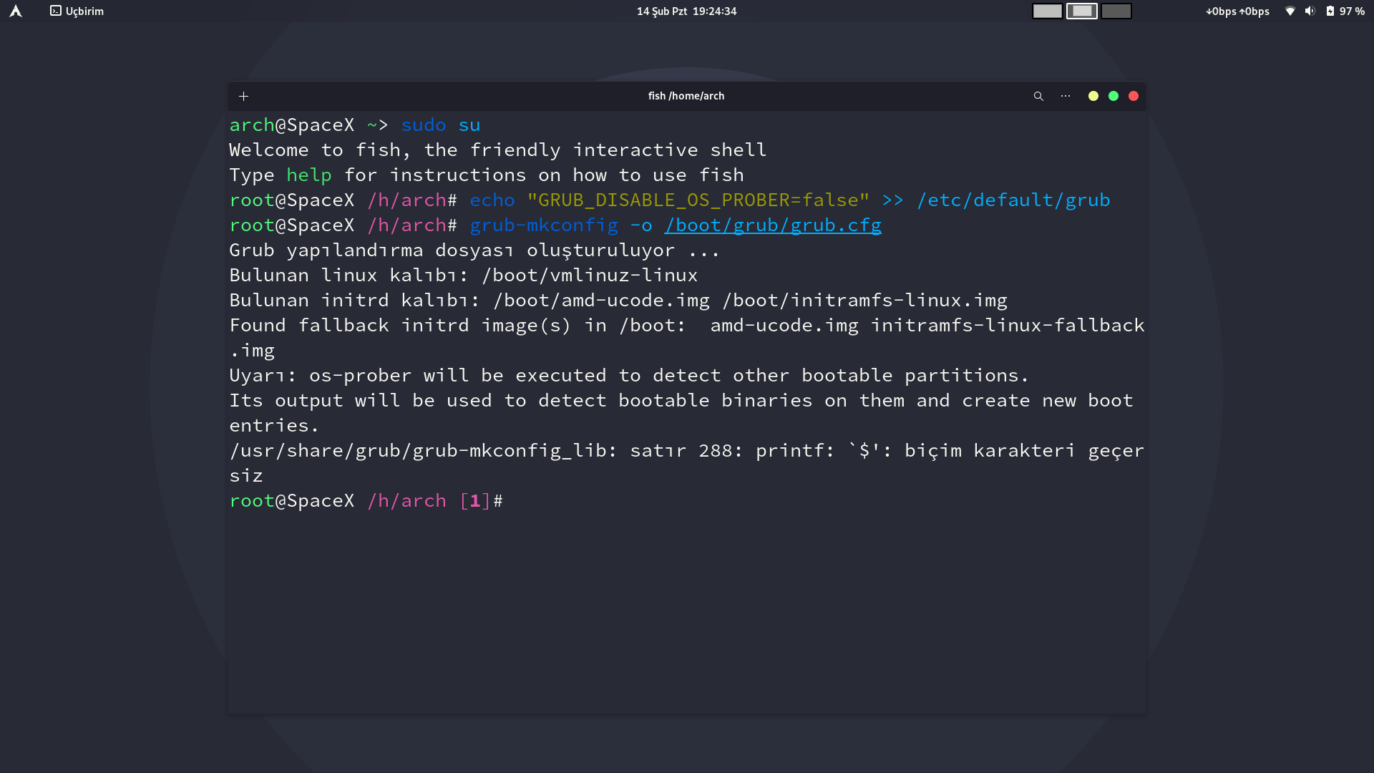Screen dimensions: 1374x773
Task: Switch to the first workspace thumbnail
Action: click(1047, 11)
